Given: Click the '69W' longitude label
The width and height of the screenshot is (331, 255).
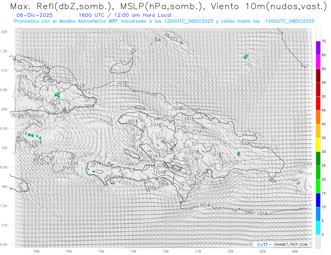Looking at the screenshot, I should tap(262, 251).
